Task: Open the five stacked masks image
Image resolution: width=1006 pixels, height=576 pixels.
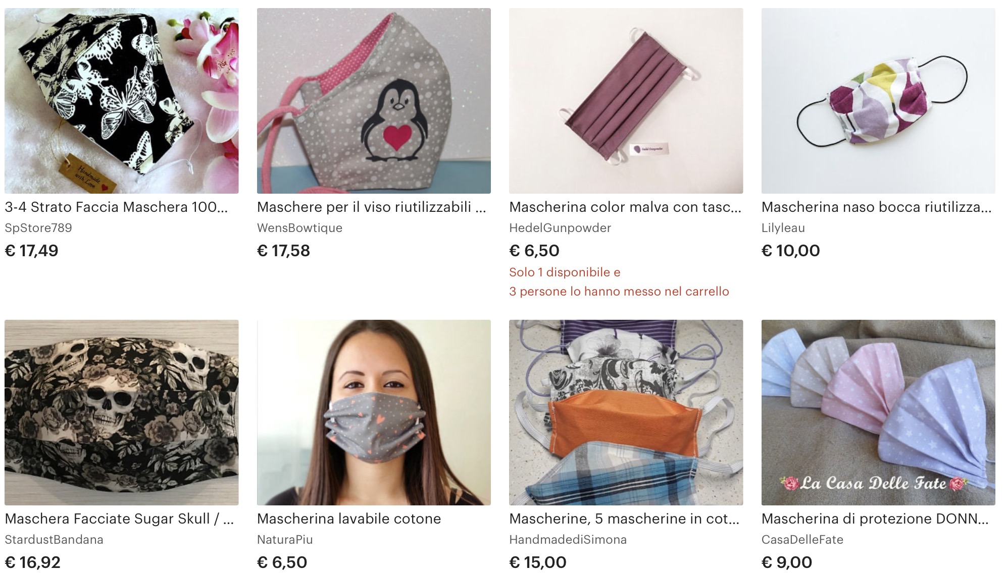Action: (x=626, y=413)
